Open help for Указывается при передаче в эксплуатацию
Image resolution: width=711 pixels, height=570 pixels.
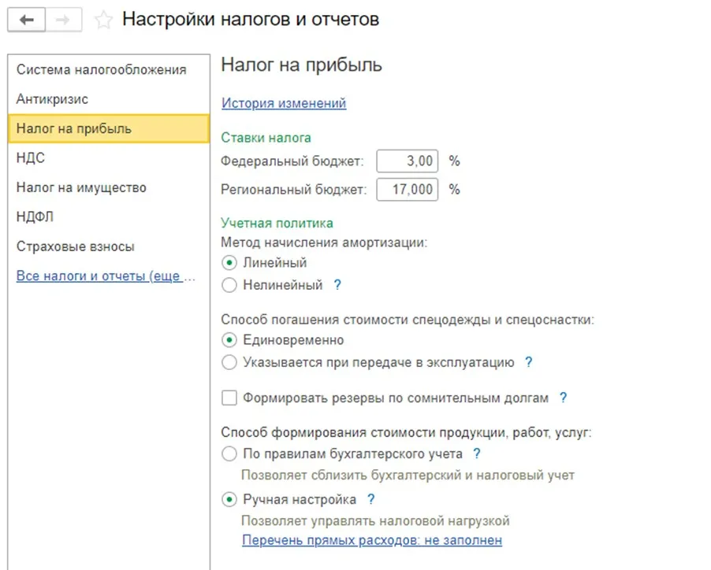(x=529, y=362)
